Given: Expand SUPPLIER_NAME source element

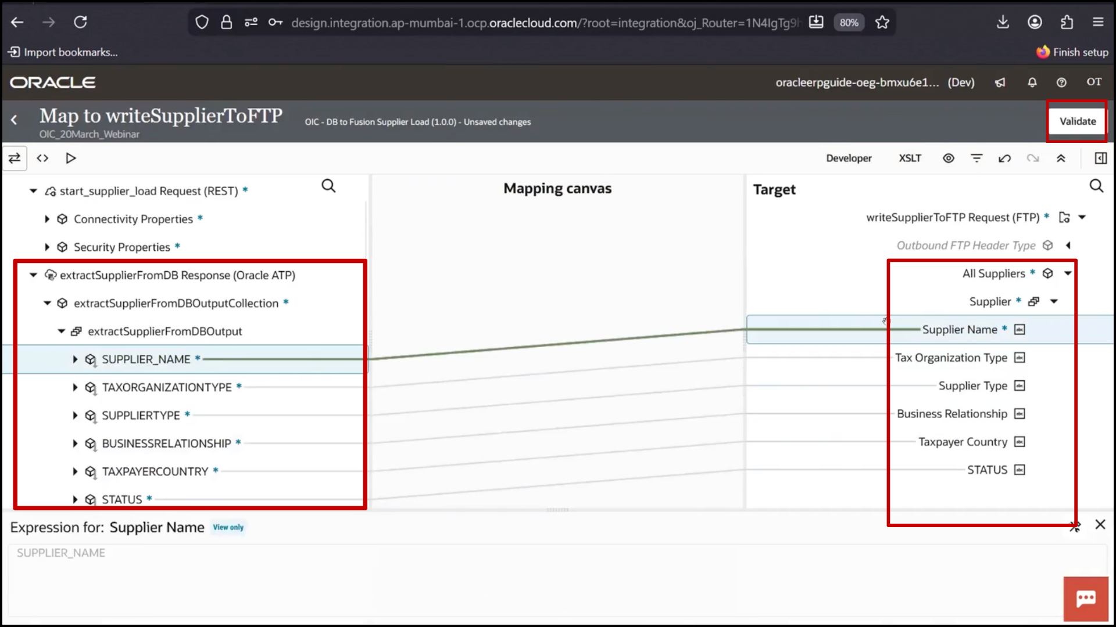Looking at the screenshot, I should click(75, 359).
